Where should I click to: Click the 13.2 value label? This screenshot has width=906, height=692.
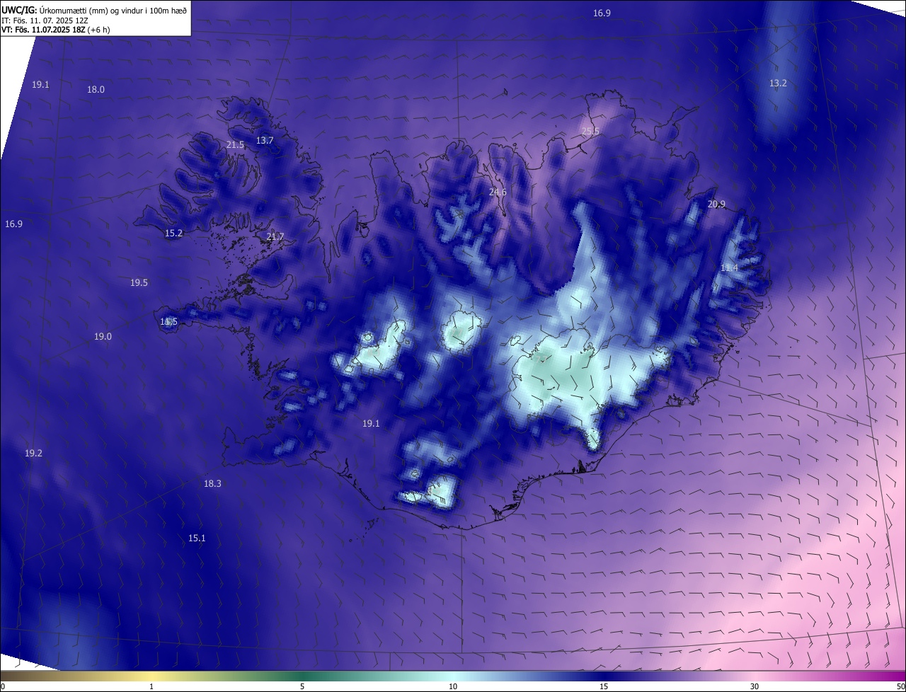[778, 83]
